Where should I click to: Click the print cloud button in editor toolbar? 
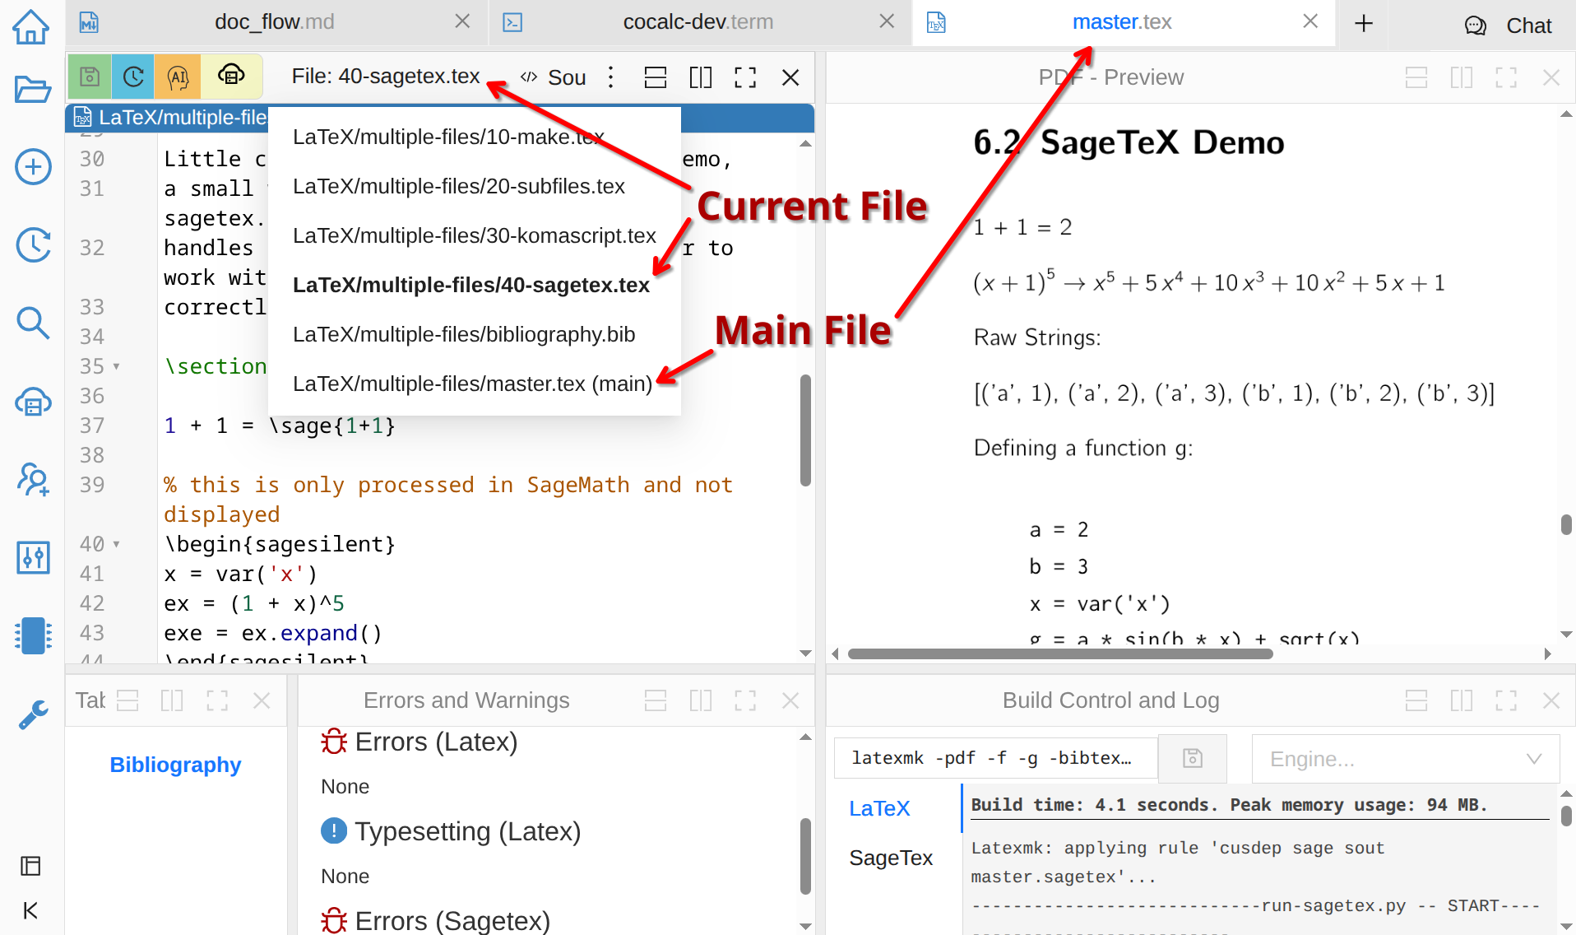click(x=231, y=77)
